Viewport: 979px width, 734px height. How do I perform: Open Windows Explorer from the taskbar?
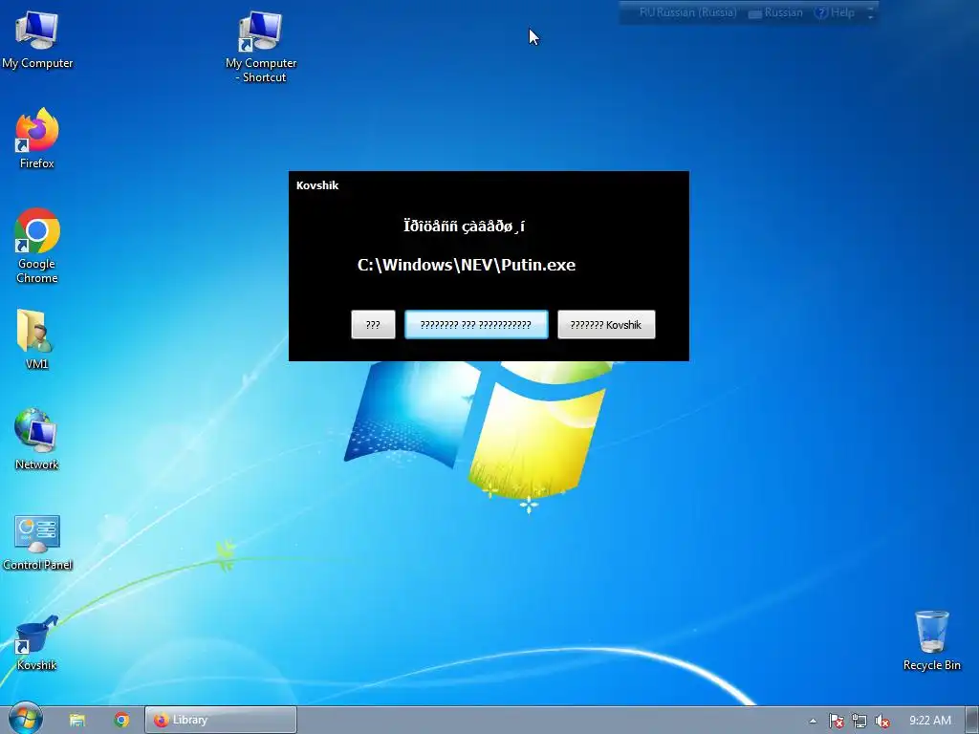click(x=76, y=720)
